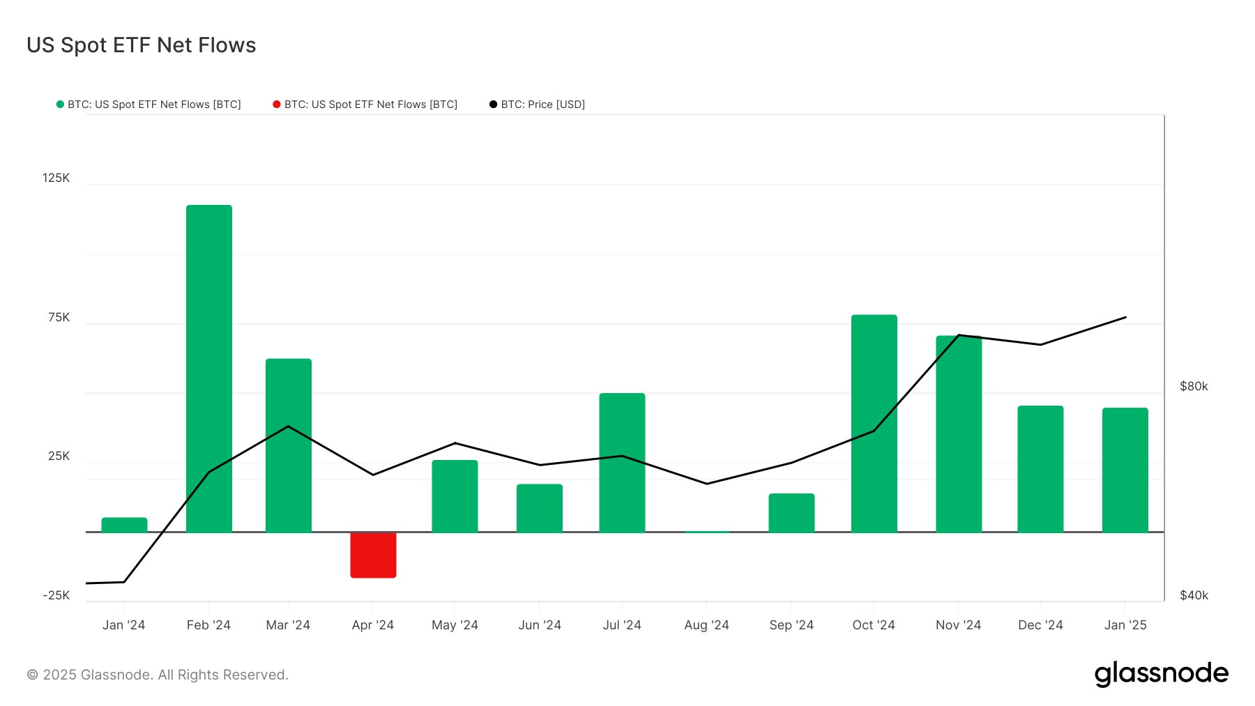
Task: Click the red negative flows legend dot
Action: (276, 104)
